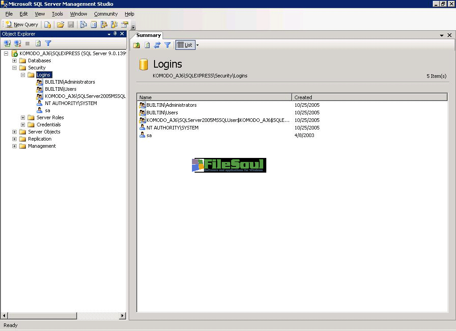Select the sa login in the list
This screenshot has width=456, height=331.
[x=149, y=135]
